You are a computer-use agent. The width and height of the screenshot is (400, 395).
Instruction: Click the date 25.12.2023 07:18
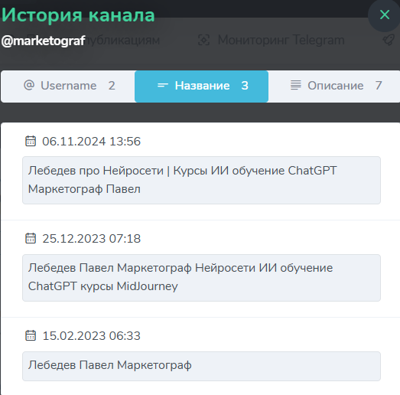[x=91, y=239]
